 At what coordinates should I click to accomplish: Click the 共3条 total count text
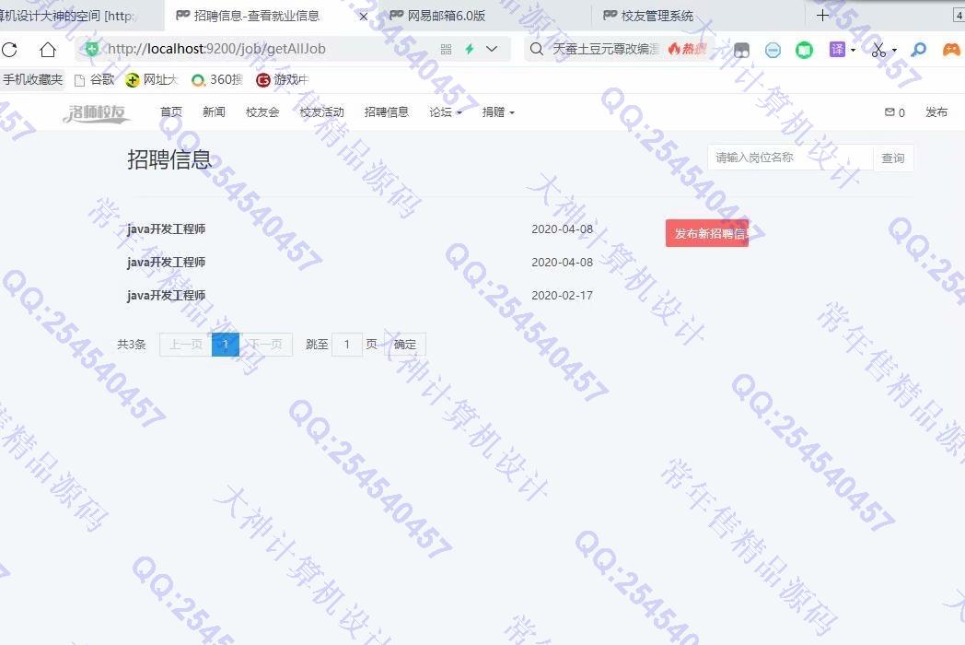click(132, 345)
